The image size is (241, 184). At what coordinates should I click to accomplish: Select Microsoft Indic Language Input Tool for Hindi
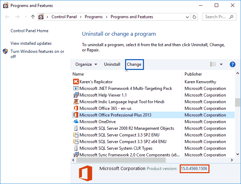122,101
